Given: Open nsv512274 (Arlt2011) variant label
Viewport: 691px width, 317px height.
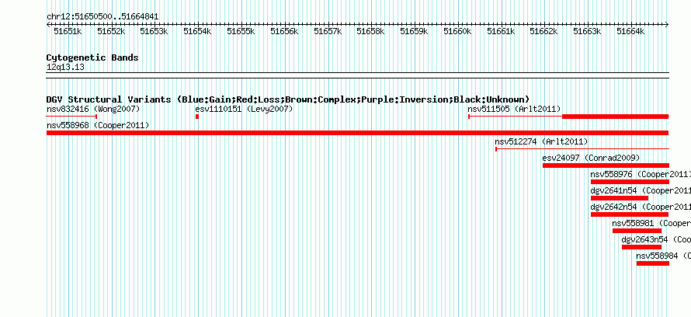Looking at the screenshot, I should (541, 142).
